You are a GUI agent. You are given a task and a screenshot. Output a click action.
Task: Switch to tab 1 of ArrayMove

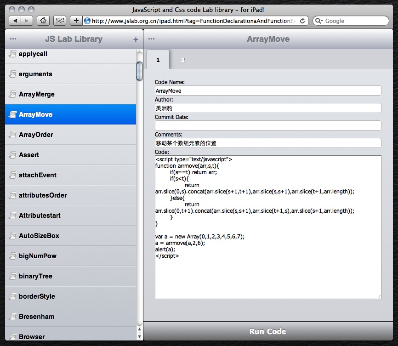158,60
